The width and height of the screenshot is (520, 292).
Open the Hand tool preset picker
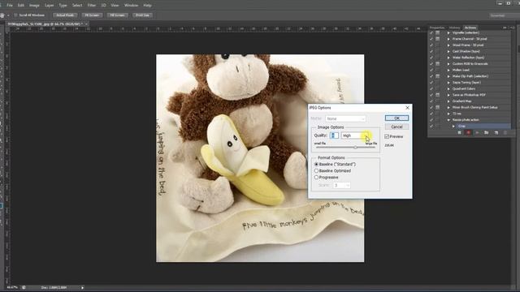8,15
